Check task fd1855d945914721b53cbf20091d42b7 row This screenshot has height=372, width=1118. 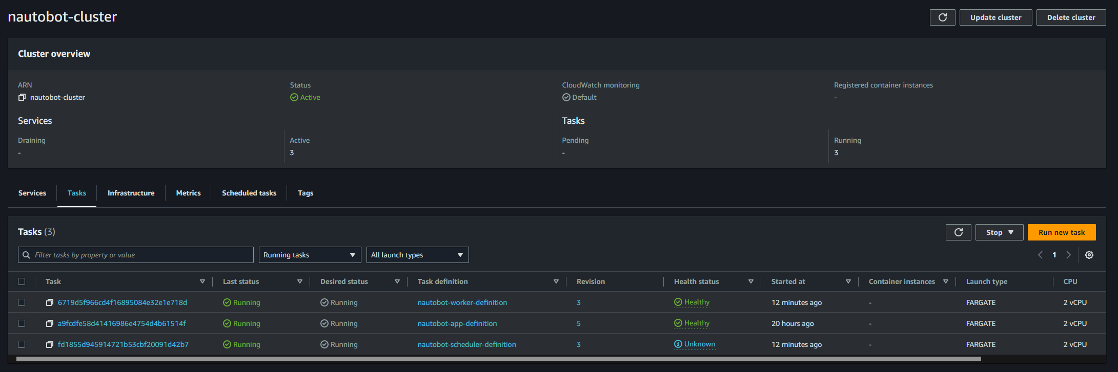pyautogui.click(x=22, y=344)
